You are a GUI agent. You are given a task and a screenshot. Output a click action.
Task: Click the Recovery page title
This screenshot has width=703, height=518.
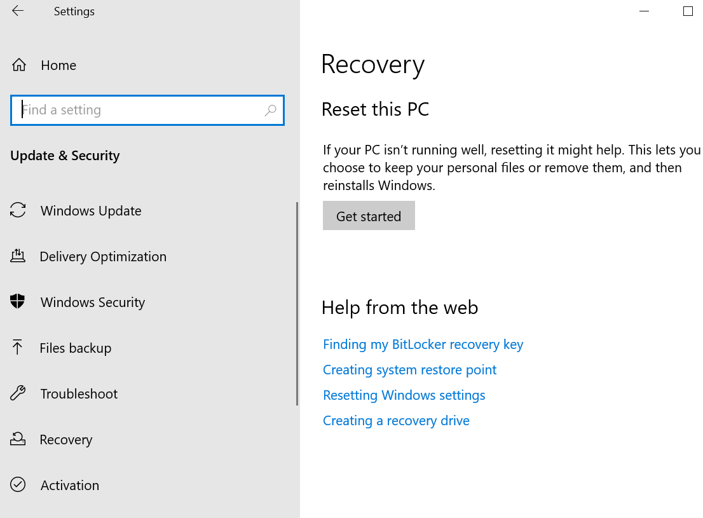coord(372,65)
